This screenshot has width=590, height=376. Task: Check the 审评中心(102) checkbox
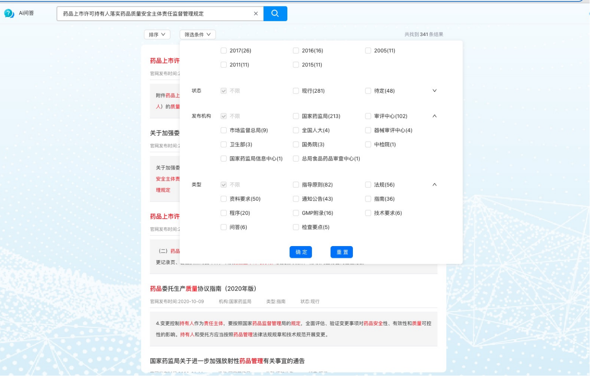tap(368, 116)
